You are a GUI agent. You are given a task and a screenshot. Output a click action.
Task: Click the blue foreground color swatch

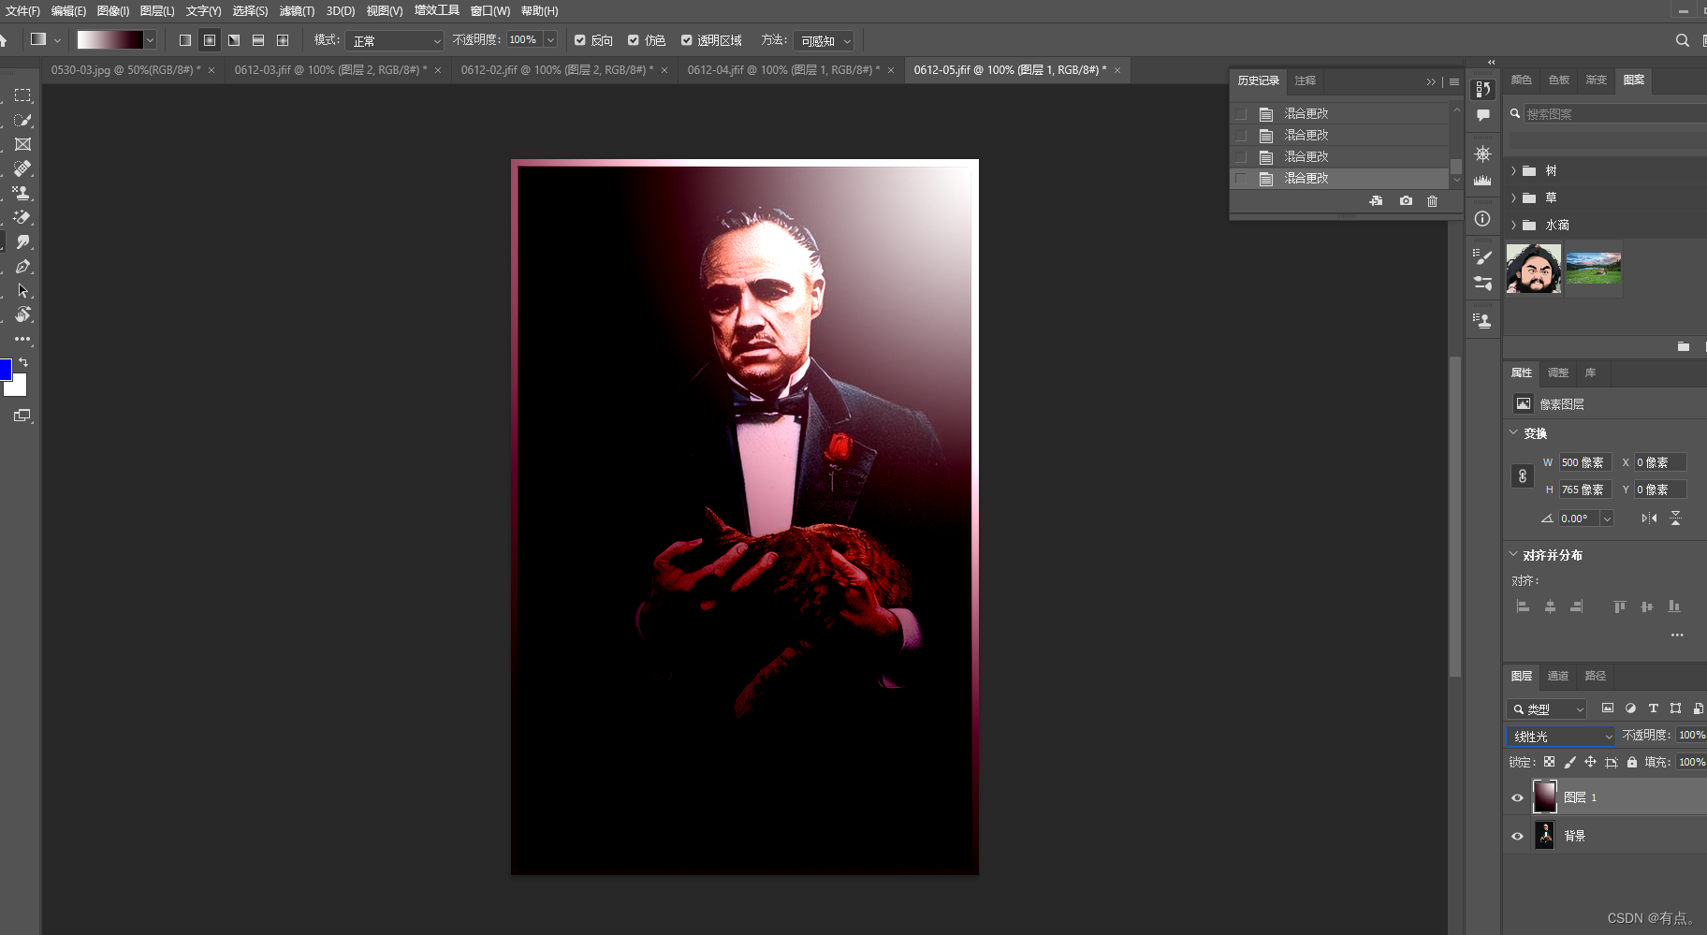click(x=5, y=369)
